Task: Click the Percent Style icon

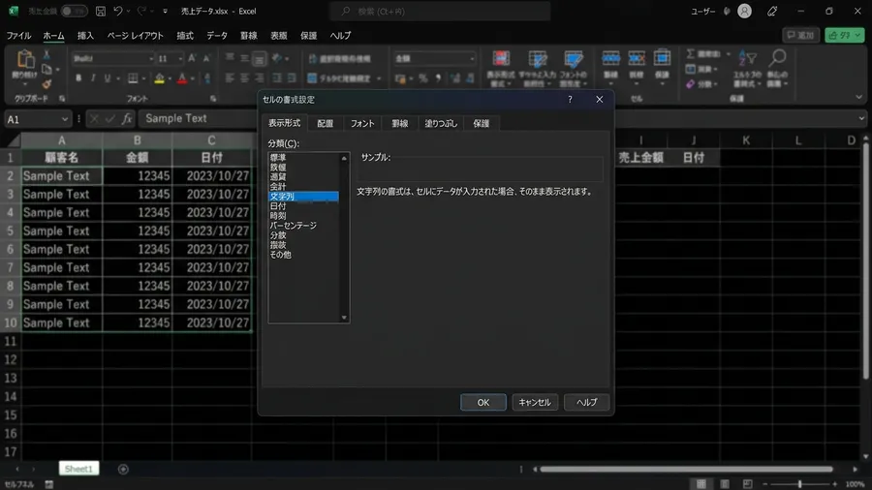Action: tap(423, 78)
